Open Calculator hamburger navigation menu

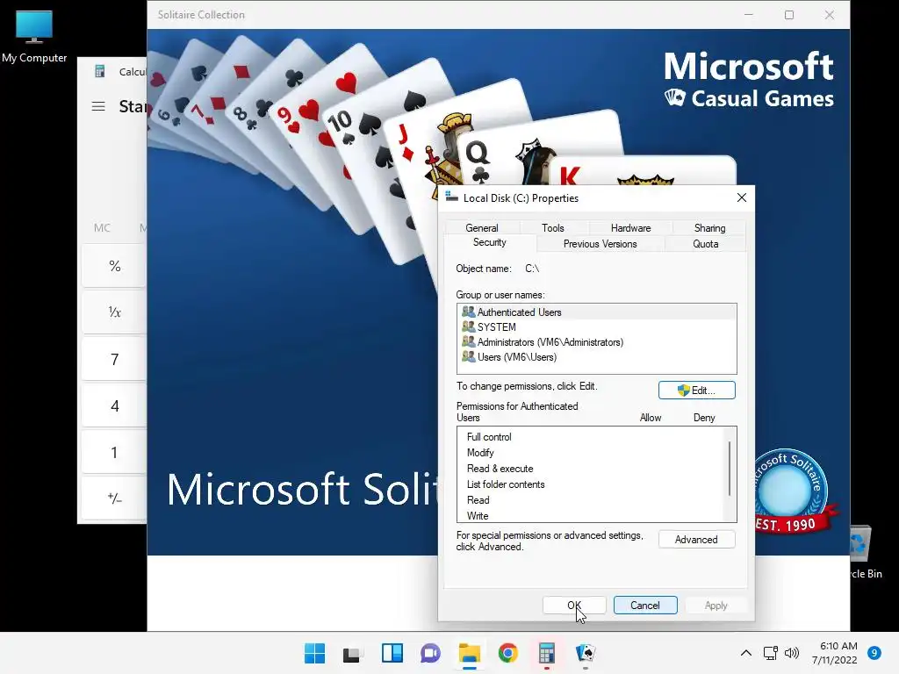click(x=98, y=106)
